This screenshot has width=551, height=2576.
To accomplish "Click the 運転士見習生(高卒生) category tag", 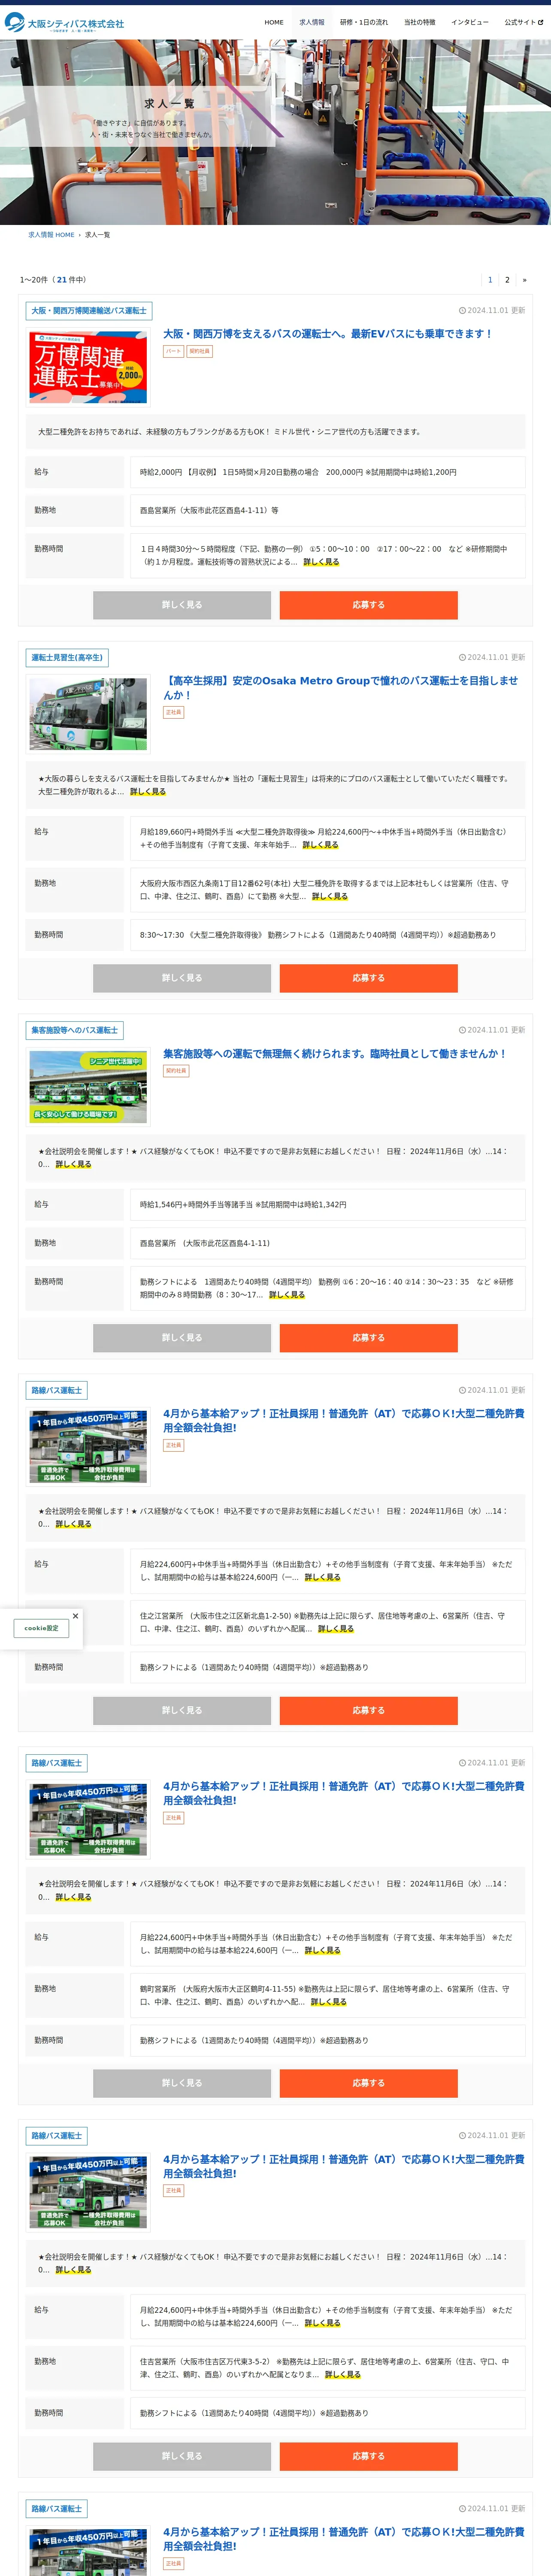I will (67, 658).
